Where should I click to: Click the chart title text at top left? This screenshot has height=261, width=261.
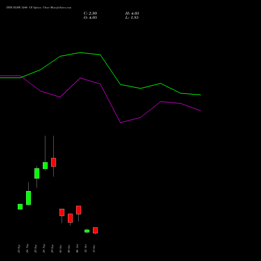[x=39, y=7]
